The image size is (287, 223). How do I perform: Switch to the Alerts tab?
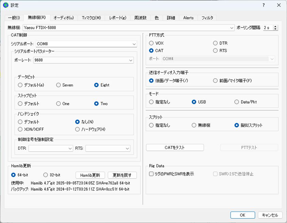[188, 18]
